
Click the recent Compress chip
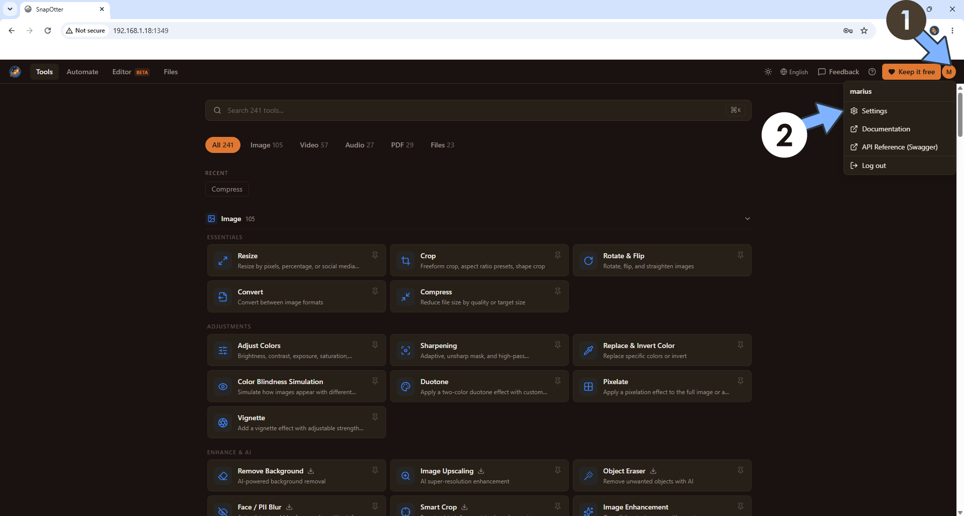tap(227, 189)
